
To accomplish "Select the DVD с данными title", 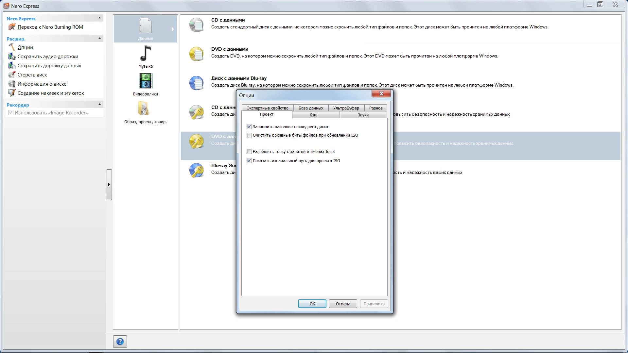I will [x=230, y=49].
